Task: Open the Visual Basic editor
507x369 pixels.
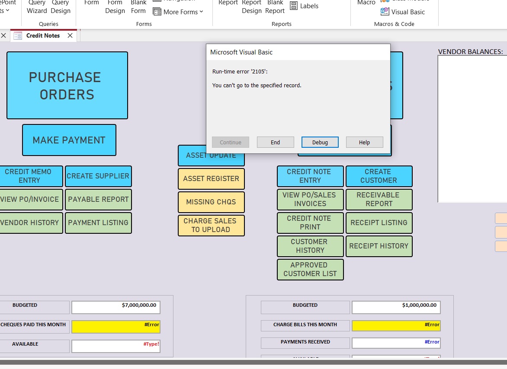Action: tap(403, 12)
